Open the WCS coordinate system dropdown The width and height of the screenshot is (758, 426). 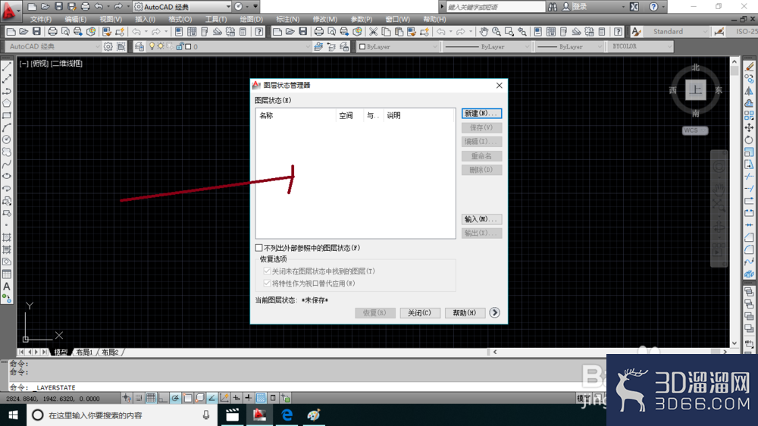(695, 130)
